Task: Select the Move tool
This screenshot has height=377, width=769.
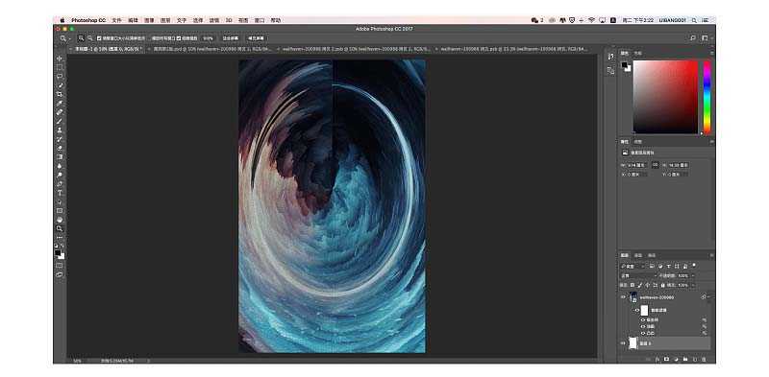Action: point(60,59)
